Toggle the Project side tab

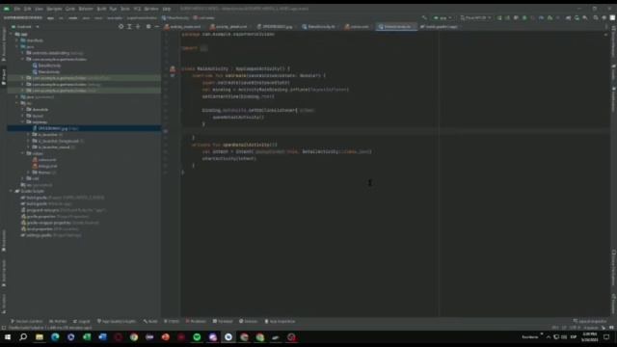[x=4, y=77]
